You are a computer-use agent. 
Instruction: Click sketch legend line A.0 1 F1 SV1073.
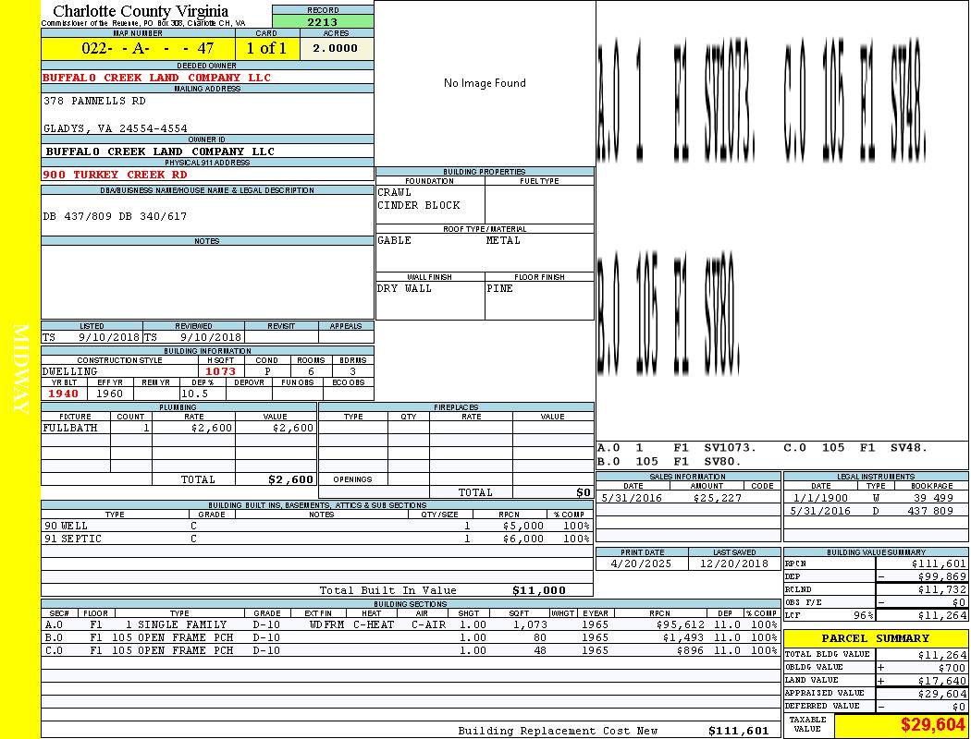click(677, 448)
